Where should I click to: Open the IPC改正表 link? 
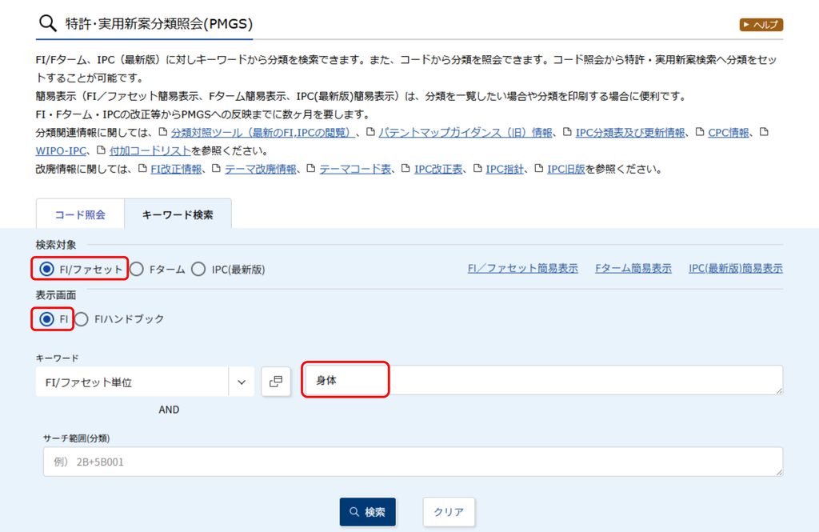[438, 170]
